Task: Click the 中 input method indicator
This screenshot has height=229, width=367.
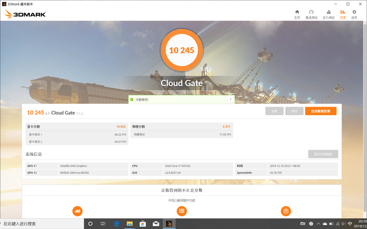Action: point(350,223)
